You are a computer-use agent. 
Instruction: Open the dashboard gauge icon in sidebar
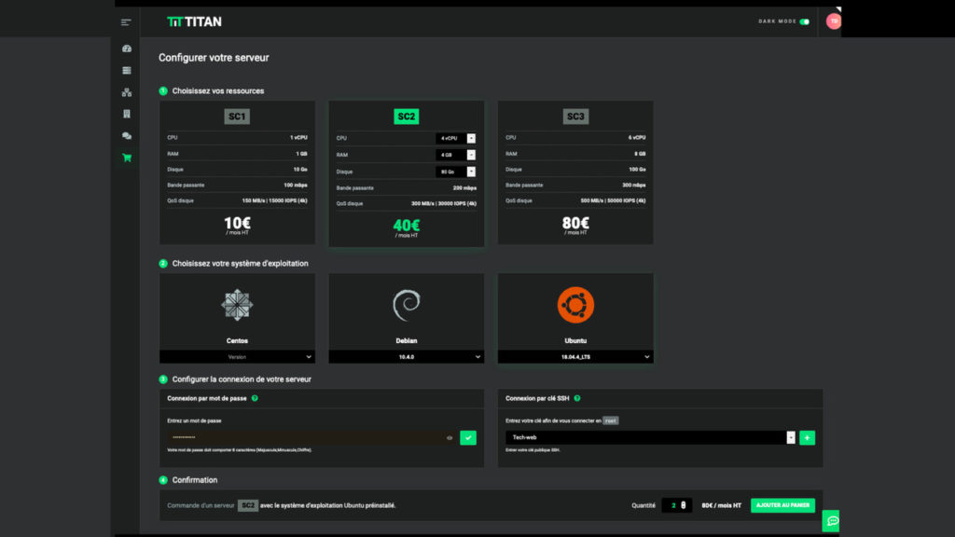pos(127,48)
